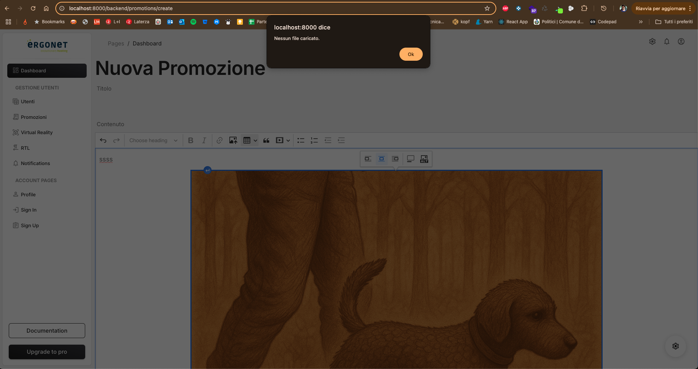698x369 pixels.
Task: Insert a link in content
Action: [219, 140]
